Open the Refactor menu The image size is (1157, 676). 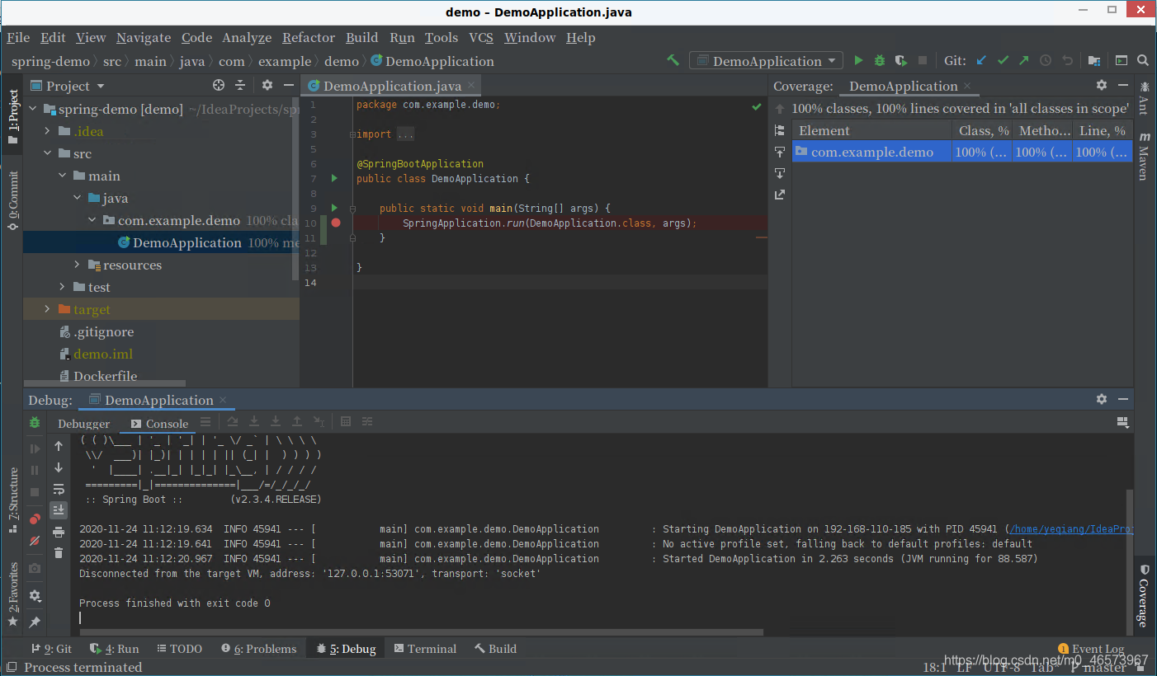(x=309, y=37)
